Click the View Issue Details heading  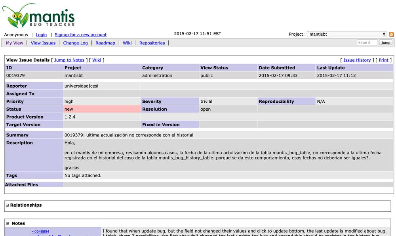(28, 60)
